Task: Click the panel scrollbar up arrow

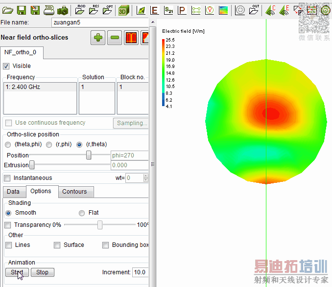Action: coord(153,22)
